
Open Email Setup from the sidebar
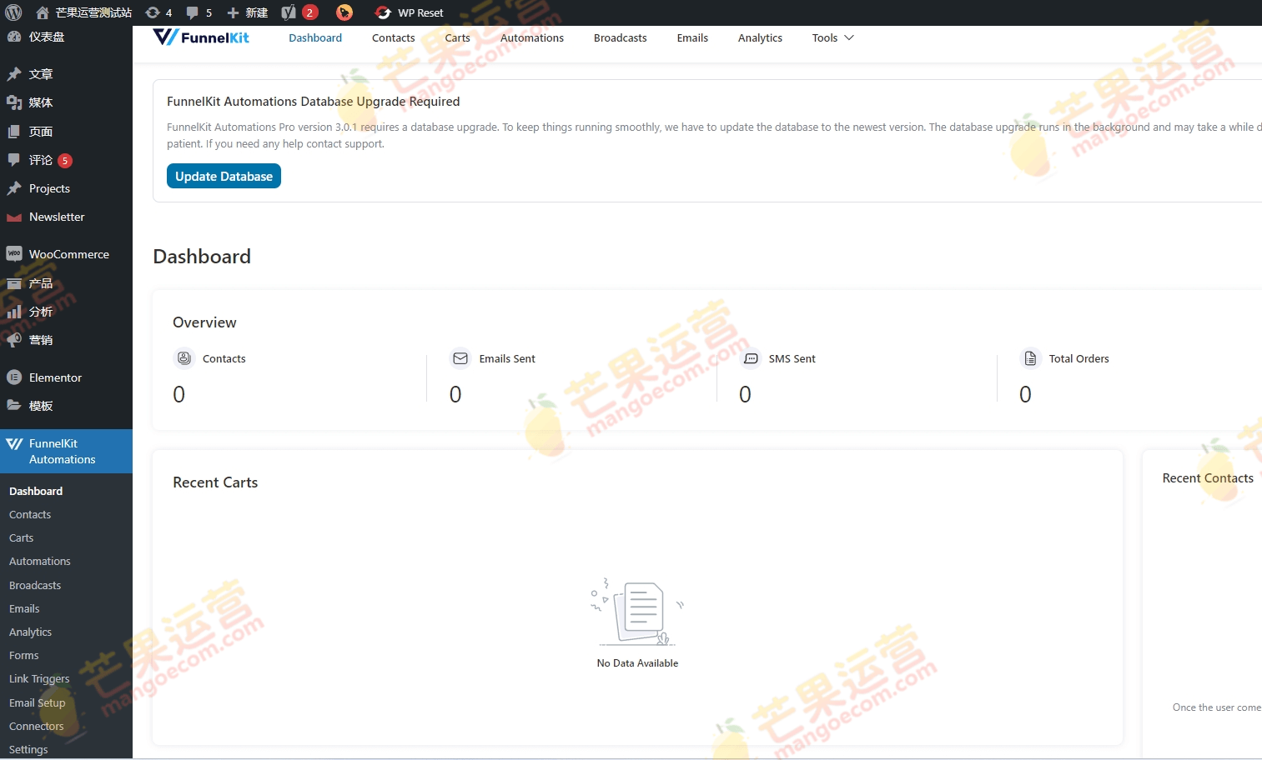pos(37,702)
